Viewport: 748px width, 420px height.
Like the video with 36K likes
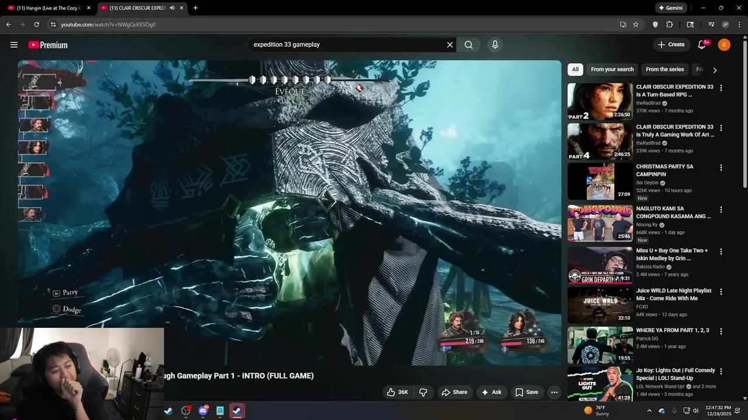397,392
